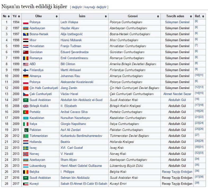Open the Kurbankulu Berdimuhammedov link
The width and height of the screenshot is (208, 191).
click(x=81, y=136)
